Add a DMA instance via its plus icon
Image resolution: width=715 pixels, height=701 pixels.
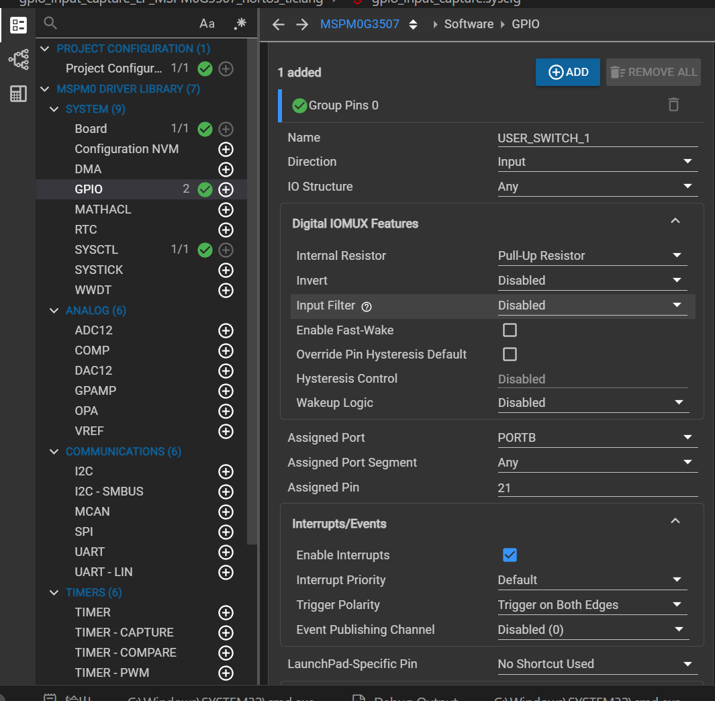226,169
